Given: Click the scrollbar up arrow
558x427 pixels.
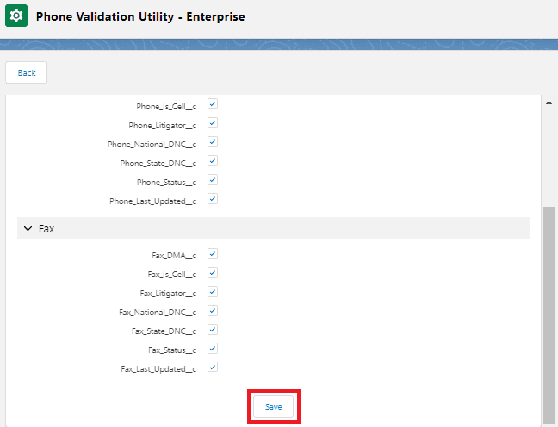Looking at the screenshot, I should click(x=549, y=102).
